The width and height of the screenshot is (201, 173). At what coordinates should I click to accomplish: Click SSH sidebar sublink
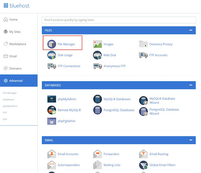(5, 119)
